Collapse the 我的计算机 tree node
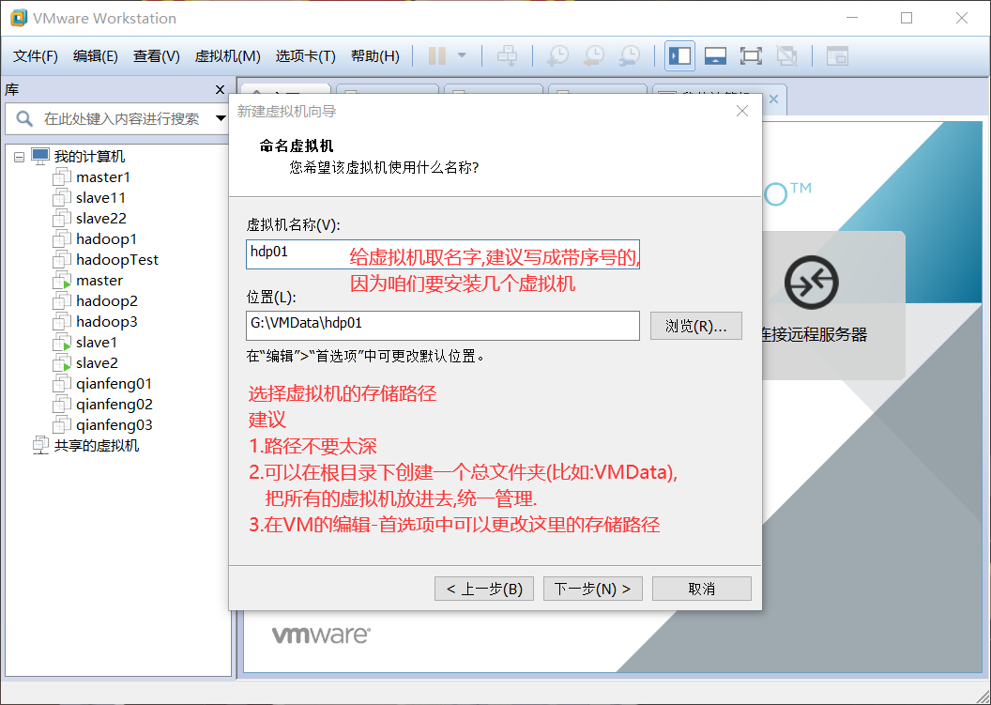 20,156
